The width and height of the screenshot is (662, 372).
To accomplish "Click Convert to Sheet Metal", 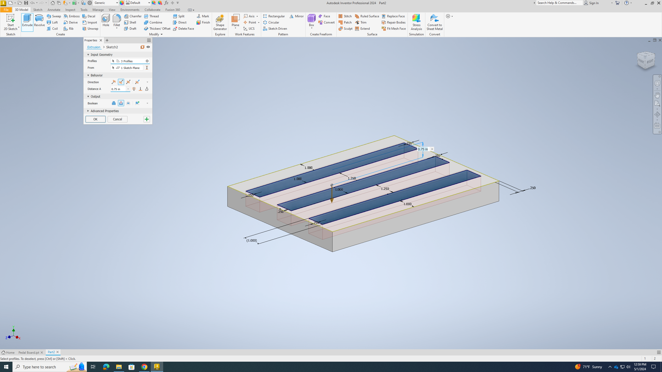I will pyautogui.click(x=434, y=22).
